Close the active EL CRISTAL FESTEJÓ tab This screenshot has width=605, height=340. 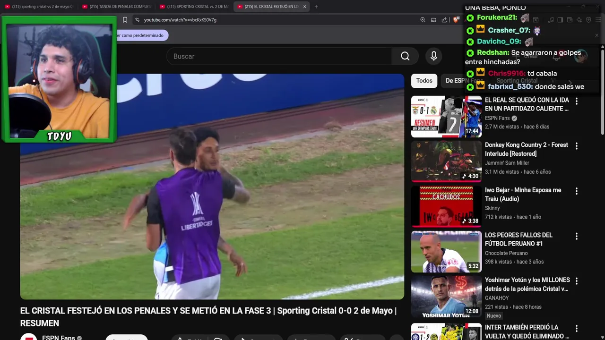click(304, 7)
